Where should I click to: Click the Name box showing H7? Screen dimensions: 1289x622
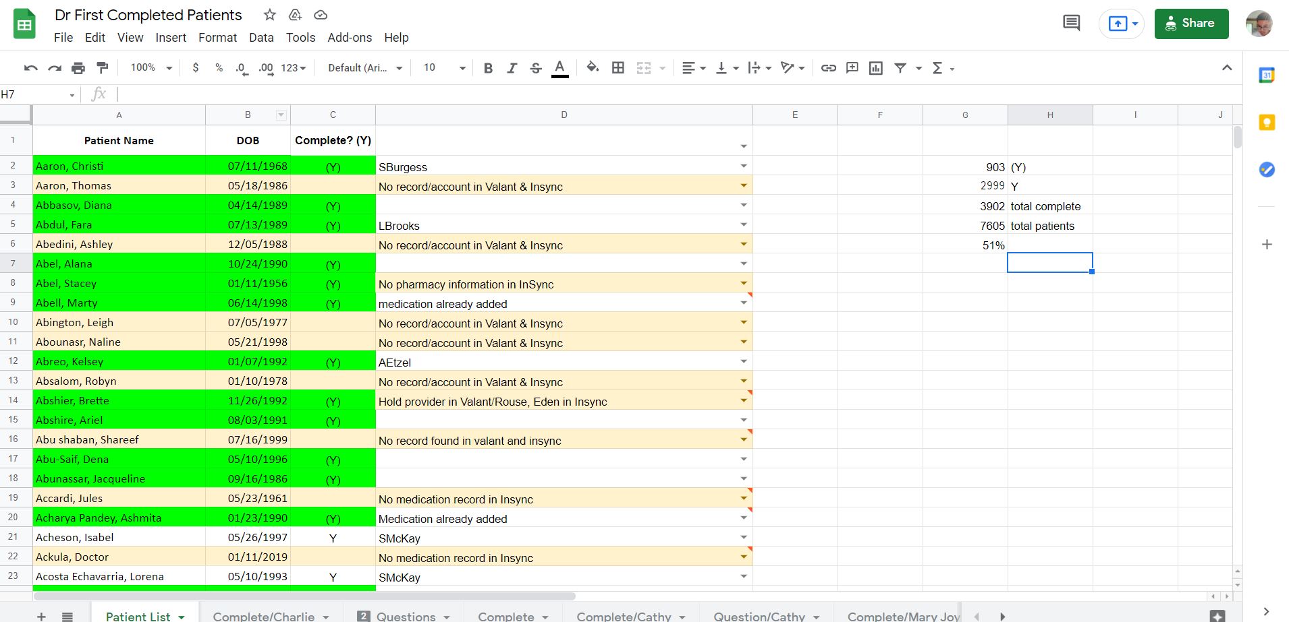[x=38, y=95]
